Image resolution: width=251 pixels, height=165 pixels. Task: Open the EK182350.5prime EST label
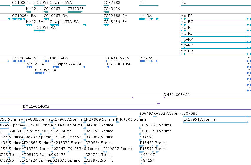click(155, 131)
